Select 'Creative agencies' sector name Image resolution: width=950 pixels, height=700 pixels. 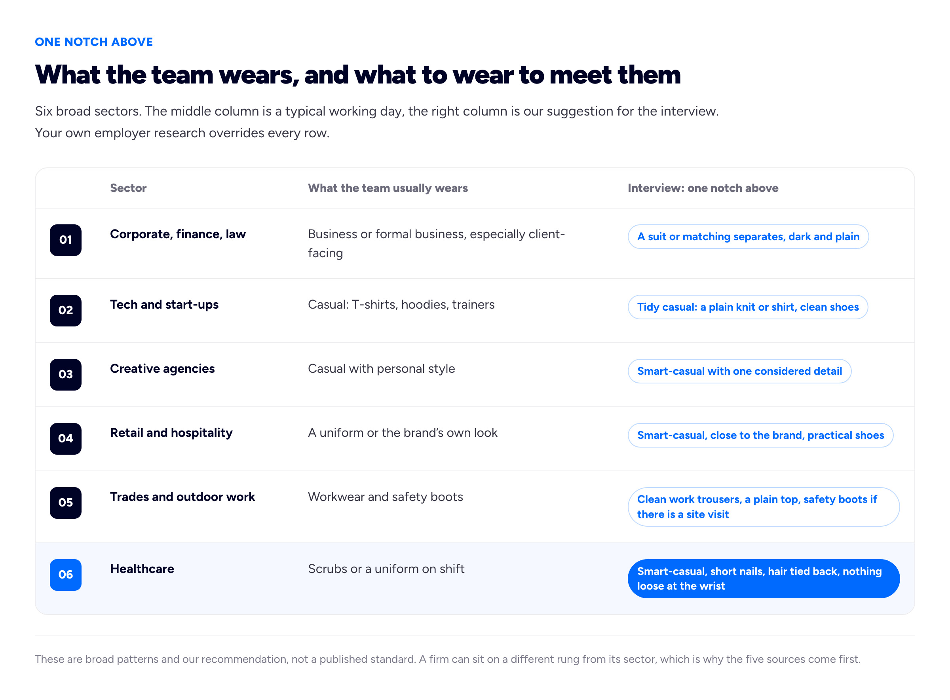tap(162, 368)
